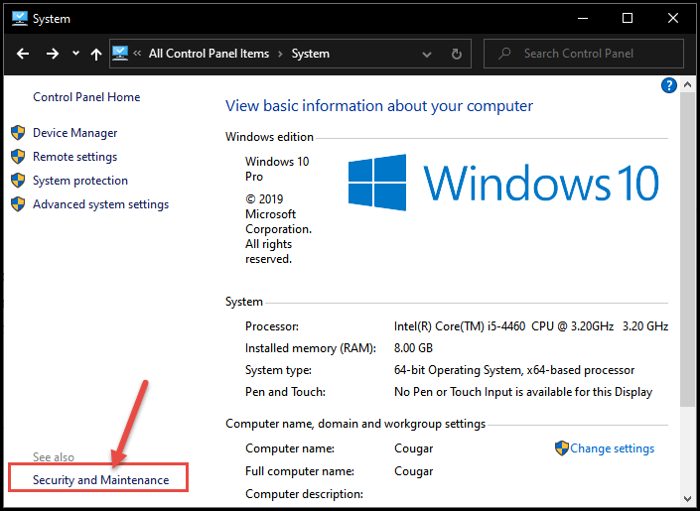The width and height of the screenshot is (700, 511).
Task: Click the scrollbar down arrow
Action: pyautogui.click(x=687, y=498)
